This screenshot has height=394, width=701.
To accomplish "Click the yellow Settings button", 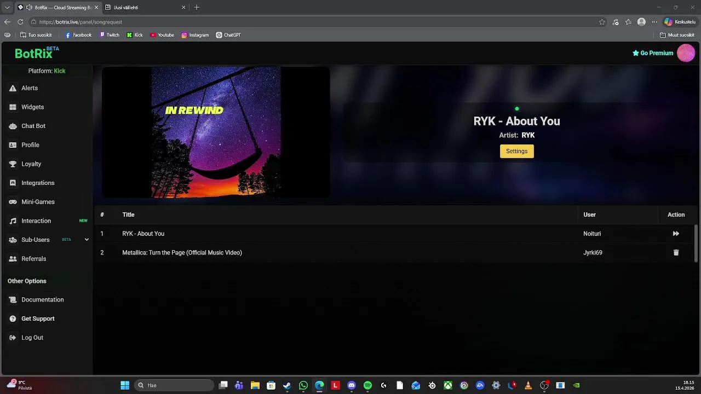I will [x=516, y=151].
